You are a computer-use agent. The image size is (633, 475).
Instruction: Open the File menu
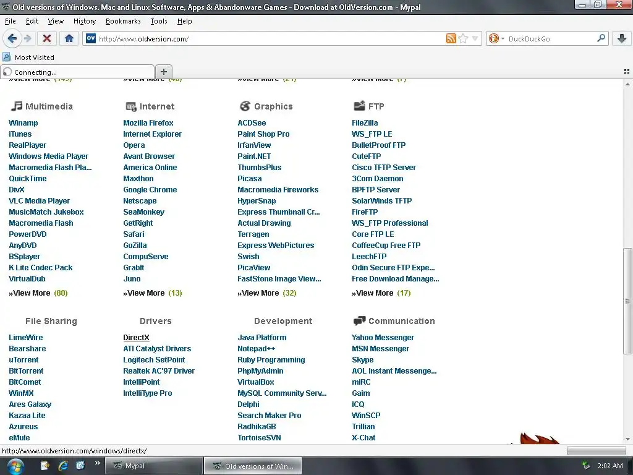click(10, 21)
